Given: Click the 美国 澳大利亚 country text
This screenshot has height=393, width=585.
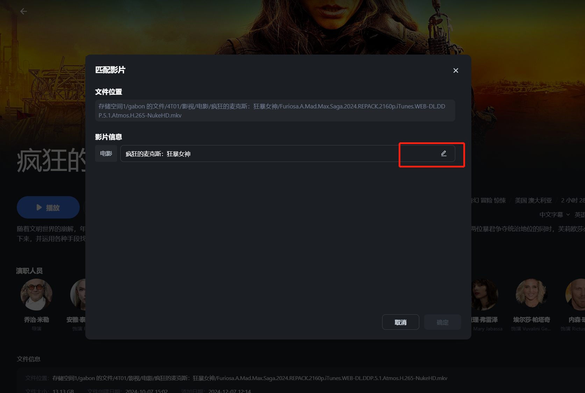Looking at the screenshot, I should 533,200.
